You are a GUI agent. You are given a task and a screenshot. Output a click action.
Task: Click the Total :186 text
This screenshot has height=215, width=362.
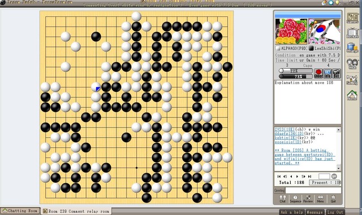coord(292,182)
